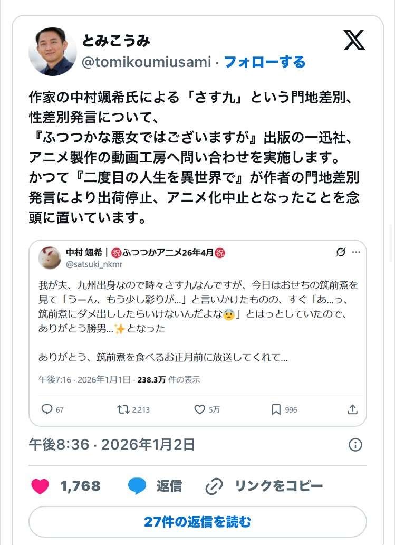Follow with フォローする link
This screenshot has width=395, height=545.
(265, 62)
